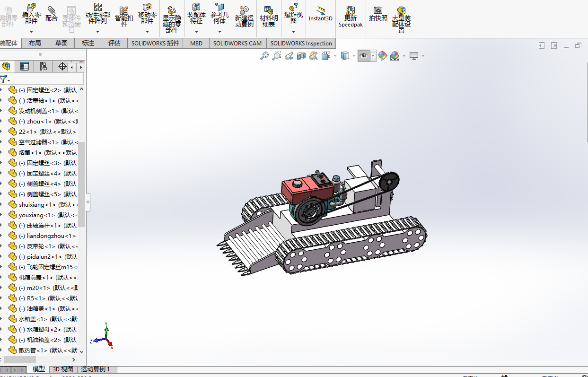Image resolution: width=588 pixels, height=377 pixels.
Task: Open the MBD tab
Action: (x=196, y=43)
